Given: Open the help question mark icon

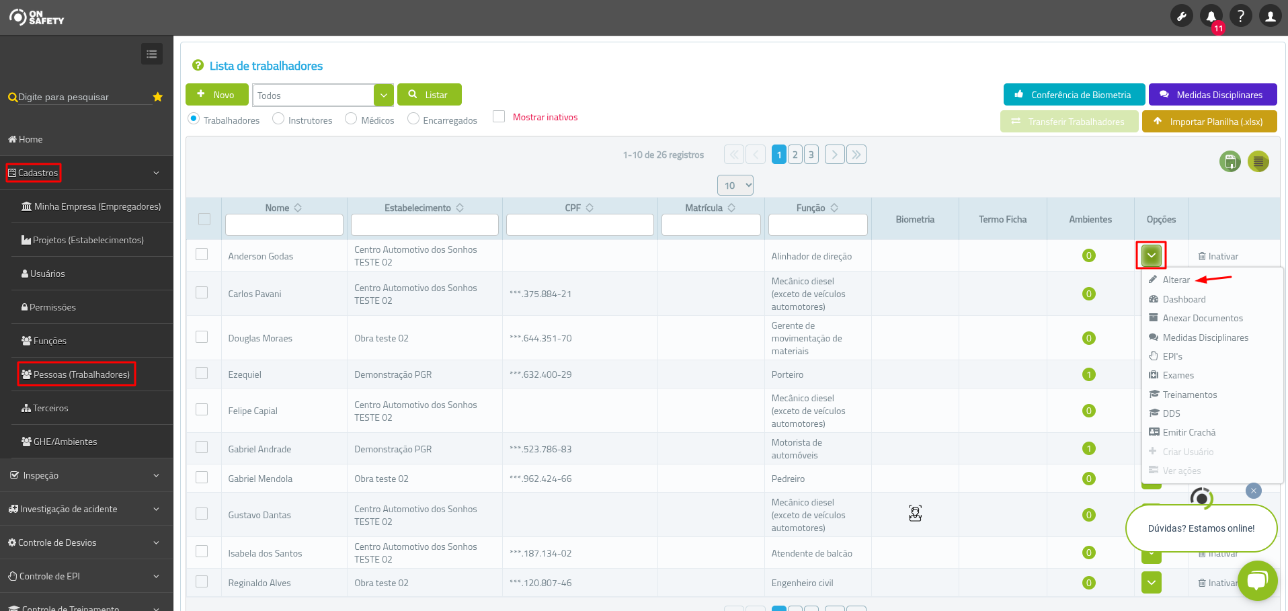Looking at the screenshot, I should click(1241, 16).
